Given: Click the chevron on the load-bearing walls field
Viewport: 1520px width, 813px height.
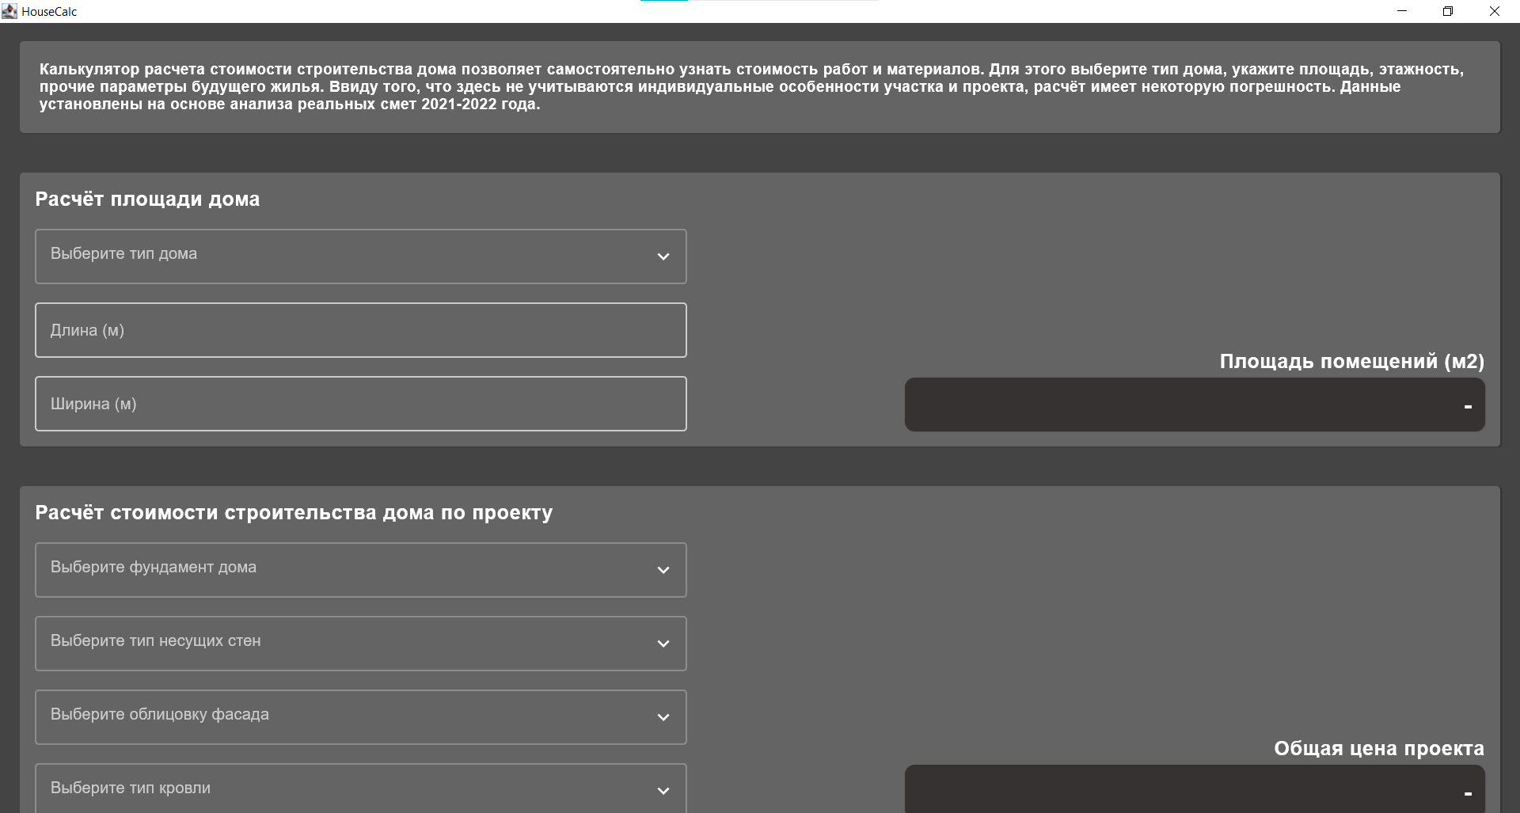Looking at the screenshot, I should (663, 644).
